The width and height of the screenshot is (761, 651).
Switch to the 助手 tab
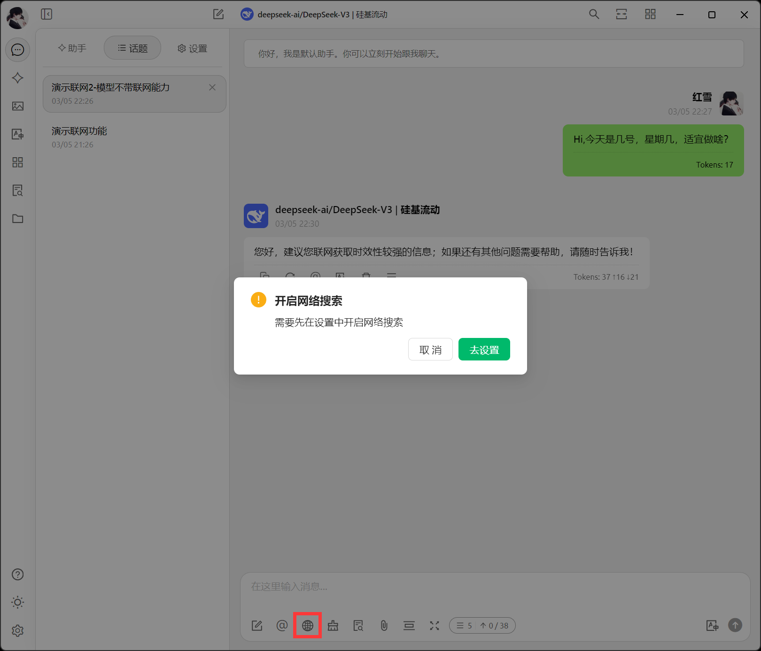pyautogui.click(x=72, y=48)
